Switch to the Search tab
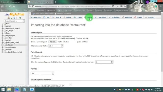The height and width of the screenshot is (92, 163). (x=57, y=17)
